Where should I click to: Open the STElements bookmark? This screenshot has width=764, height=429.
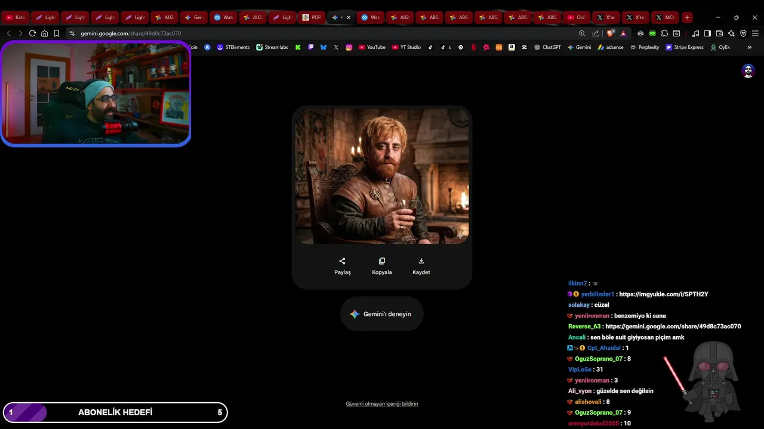pos(233,47)
